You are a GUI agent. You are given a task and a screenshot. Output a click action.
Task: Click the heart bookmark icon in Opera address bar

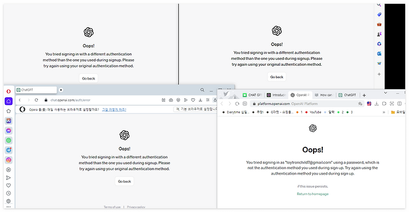193,100
